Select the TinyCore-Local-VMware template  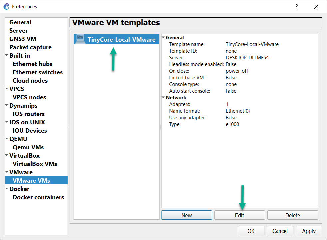click(x=117, y=39)
